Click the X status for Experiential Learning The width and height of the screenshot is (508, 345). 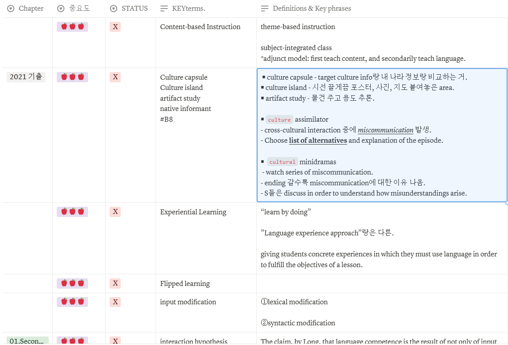click(115, 212)
